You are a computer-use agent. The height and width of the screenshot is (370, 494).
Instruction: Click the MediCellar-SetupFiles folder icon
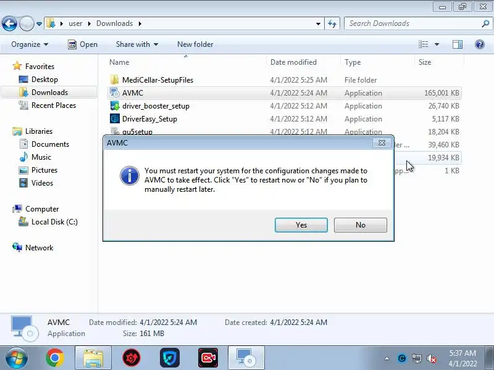point(114,80)
